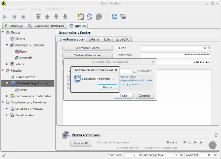
Task: Switch to LiveHeader/Curl tab
Action: point(72,39)
